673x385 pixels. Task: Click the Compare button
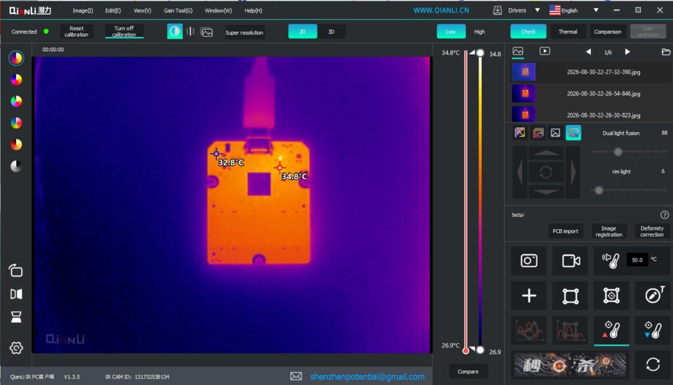[x=468, y=372]
